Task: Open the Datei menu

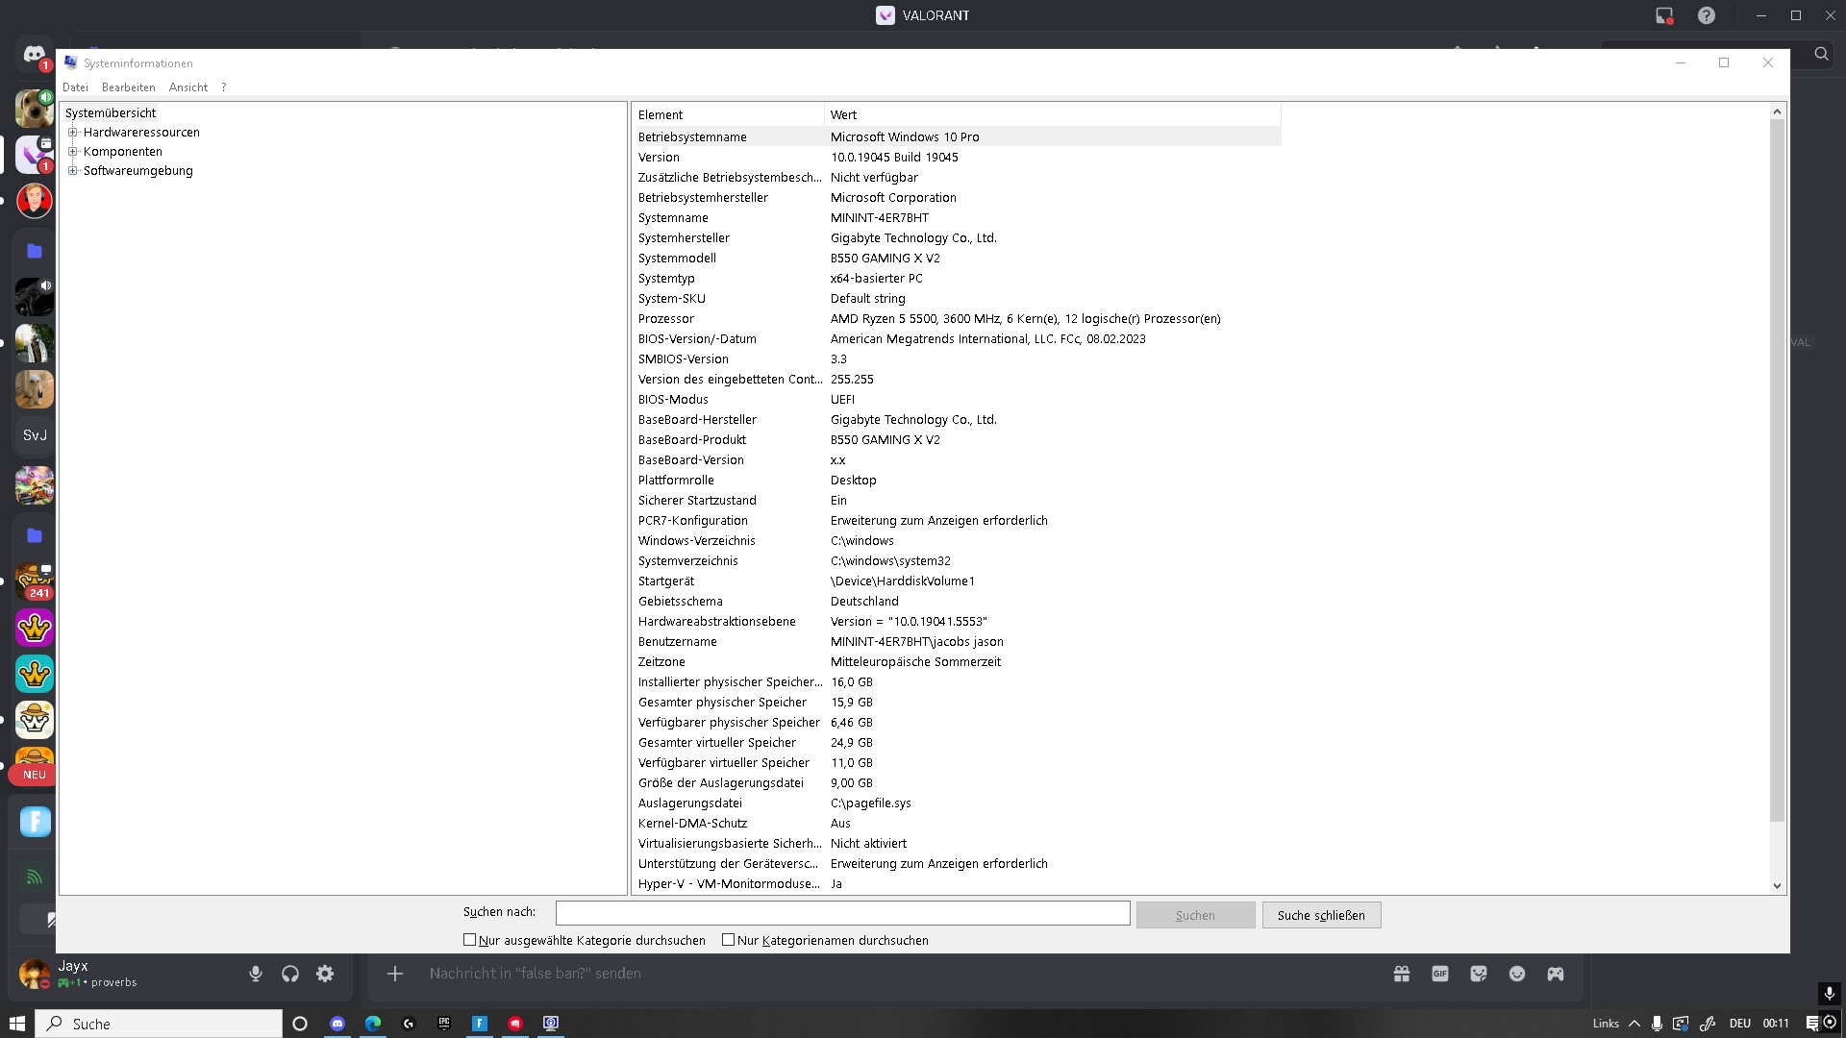Action: coord(75,86)
